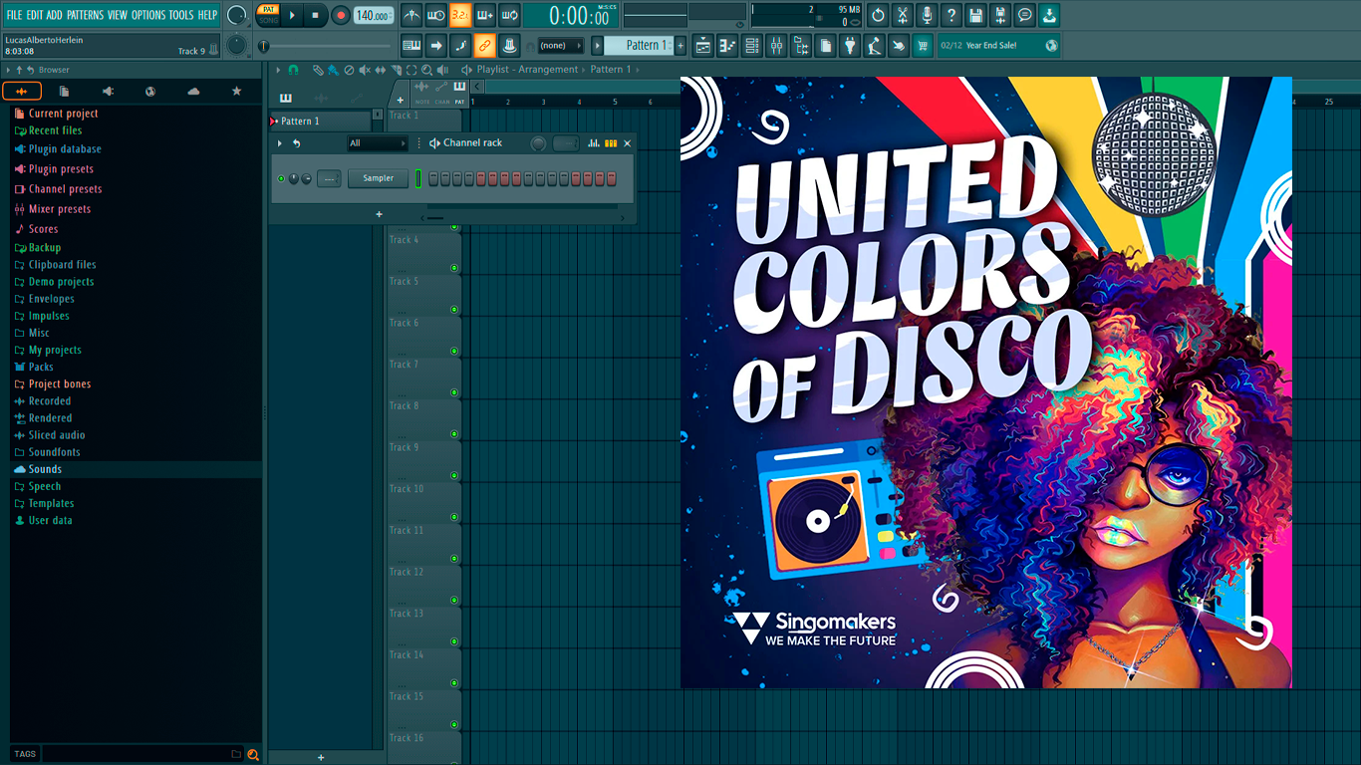The image size is (1361, 765).
Task: Select Pattern 1 in the pattern picker
Action: click(321, 122)
